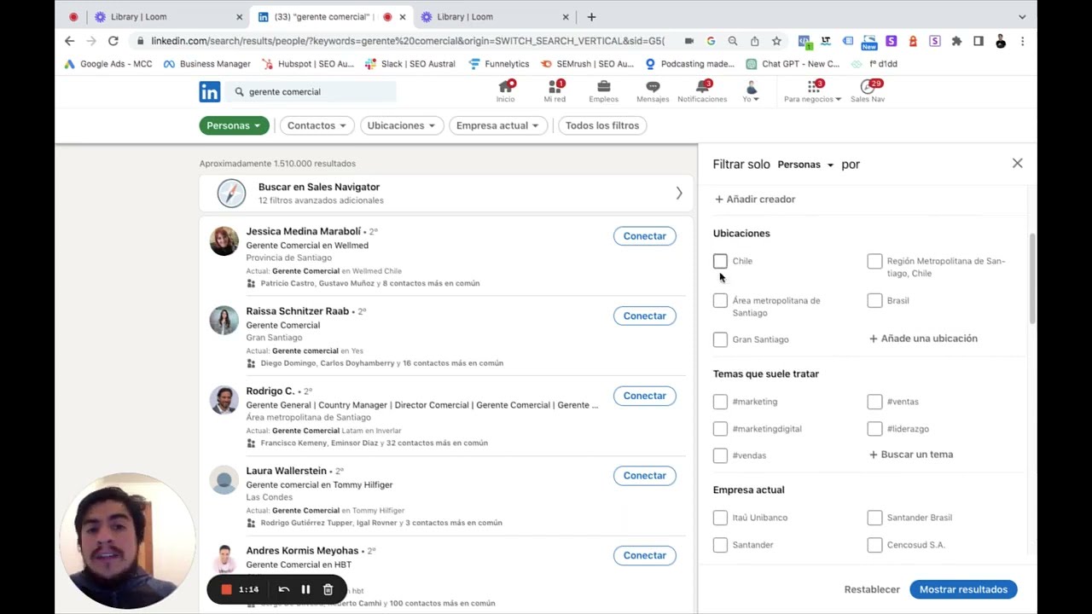Viewport: 1092px width, 614px height.
Task: Connect with Raissa Schnitzer Raab
Action: click(x=644, y=316)
